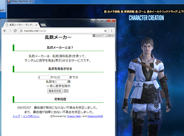The height and width of the screenshot is (136, 184).
Task: Click the 更新履歴 section heading
Action: (60, 99)
